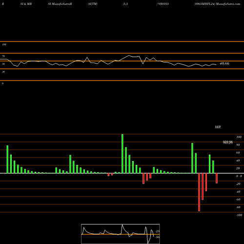Click the RSI axis label 30
Screen dimensions: 244x244
pyautogui.click(x=3, y=72)
